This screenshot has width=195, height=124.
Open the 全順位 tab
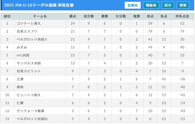tap(133, 5)
